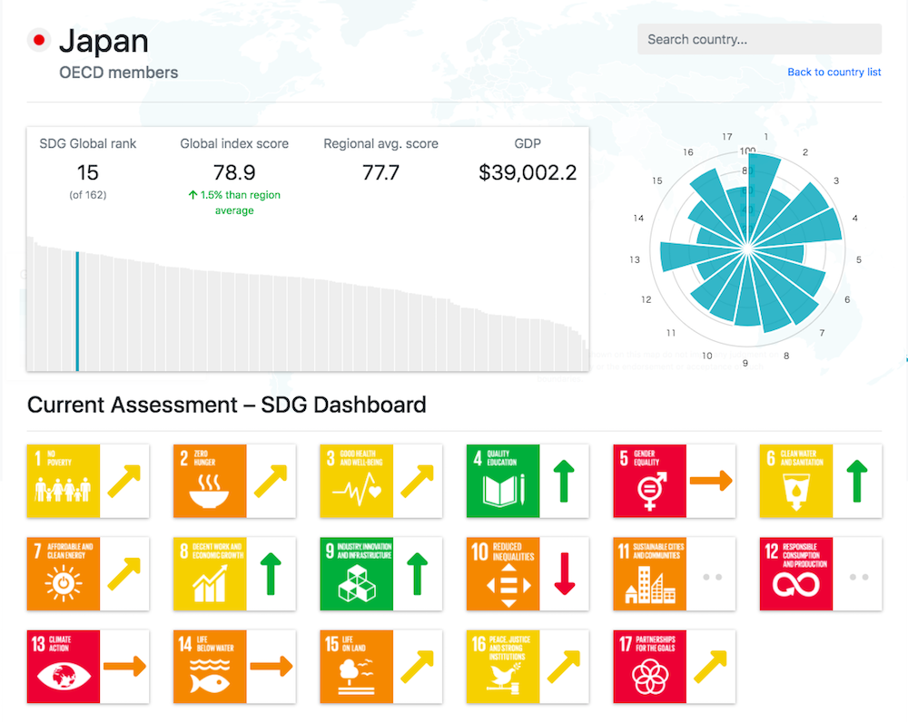Screen dimensions: 908x722
Task: Open Clean Water and Sanitation goal icon
Action: pyautogui.click(x=796, y=481)
